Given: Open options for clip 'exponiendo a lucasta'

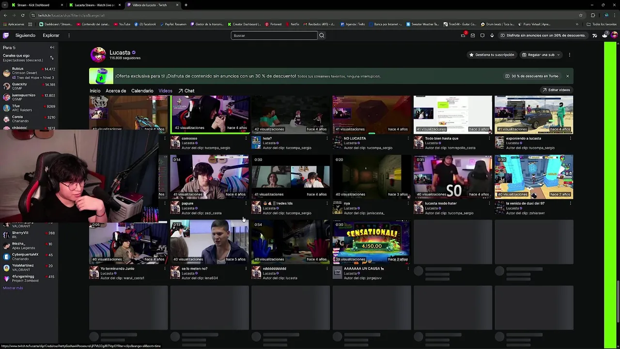Looking at the screenshot, I should tap(570, 139).
